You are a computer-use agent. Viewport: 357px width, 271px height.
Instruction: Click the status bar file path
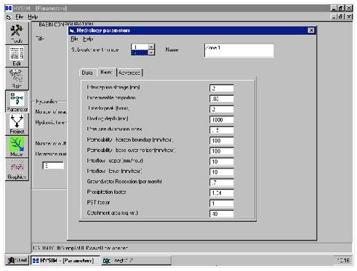click(x=81, y=248)
